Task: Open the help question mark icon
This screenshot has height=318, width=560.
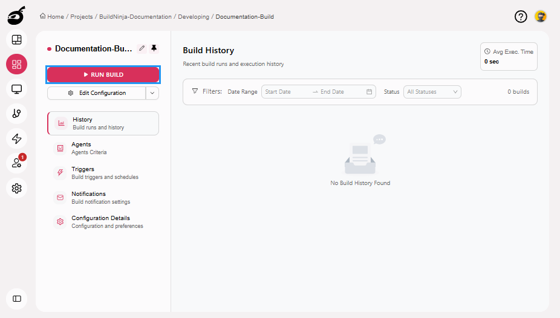Action: [521, 16]
